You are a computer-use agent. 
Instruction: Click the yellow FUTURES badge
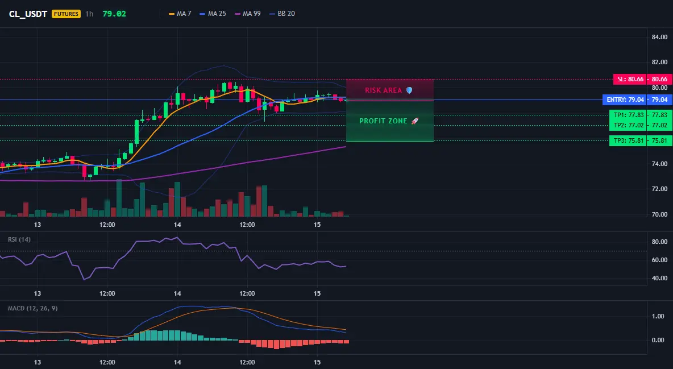coord(66,14)
